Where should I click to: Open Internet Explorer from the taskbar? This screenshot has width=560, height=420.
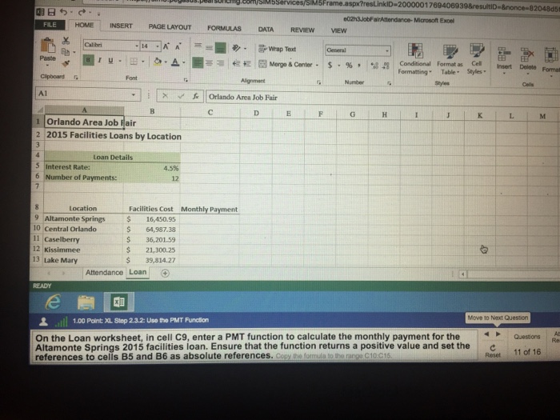click(54, 302)
